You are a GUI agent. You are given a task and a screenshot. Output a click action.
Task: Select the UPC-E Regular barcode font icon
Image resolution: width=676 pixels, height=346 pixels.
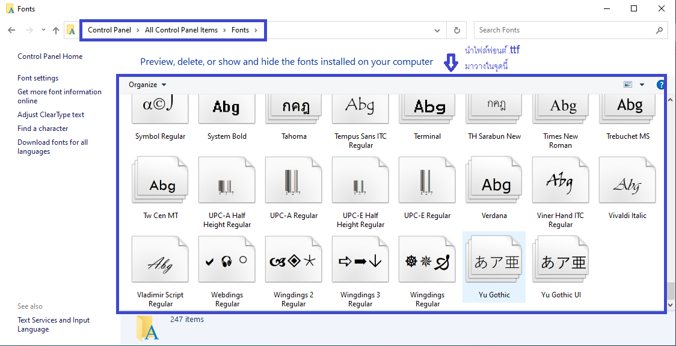[427, 180]
